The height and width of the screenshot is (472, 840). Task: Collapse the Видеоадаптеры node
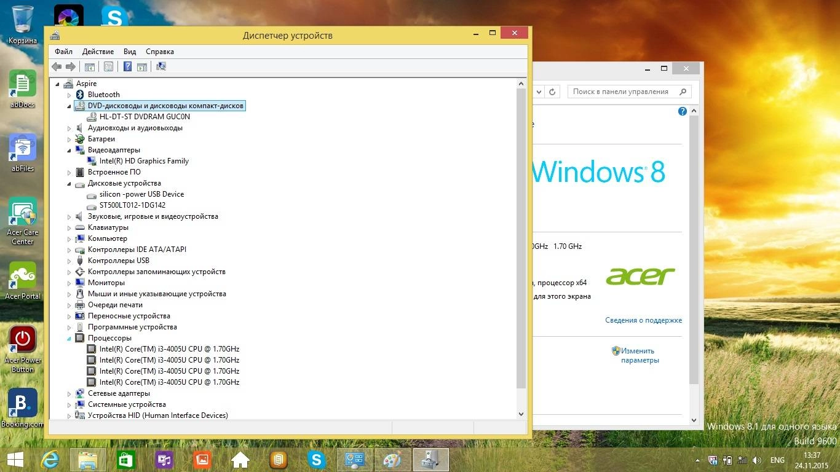(x=69, y=150)
